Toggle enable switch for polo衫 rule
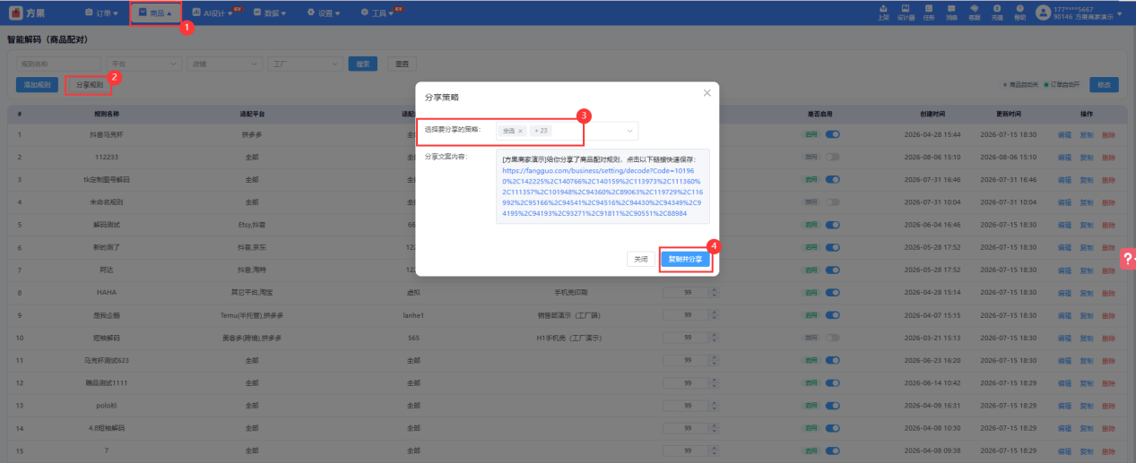 pyautogui.click(x=832, y=406)
